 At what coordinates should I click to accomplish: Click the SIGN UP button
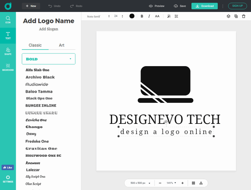click(238, 6)
